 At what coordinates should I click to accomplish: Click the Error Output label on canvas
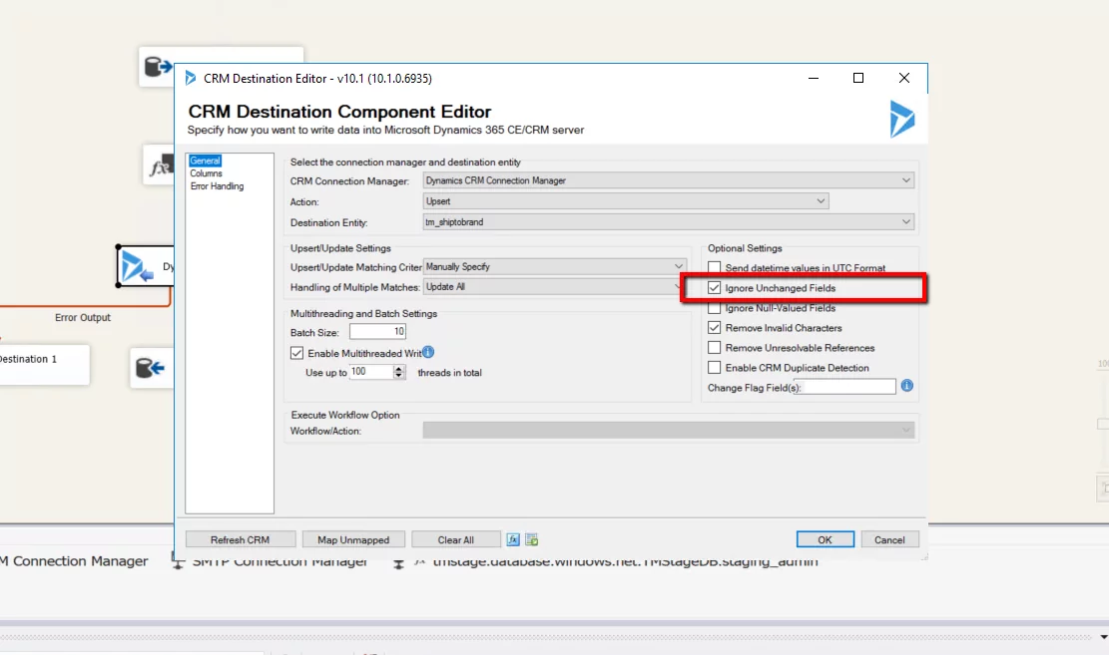tap(83, 317)
